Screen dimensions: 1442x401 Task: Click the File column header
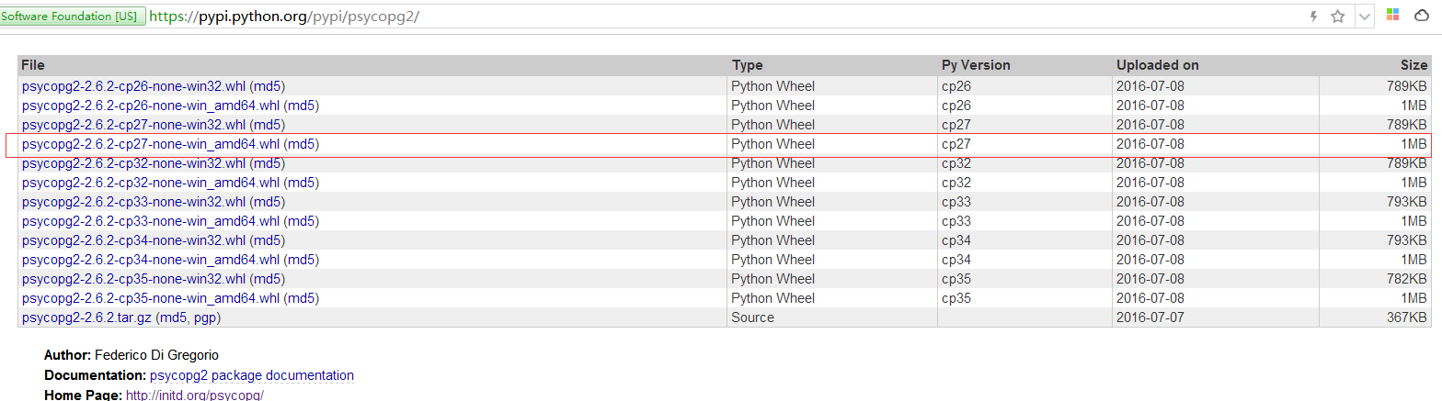tap(33, 65)
